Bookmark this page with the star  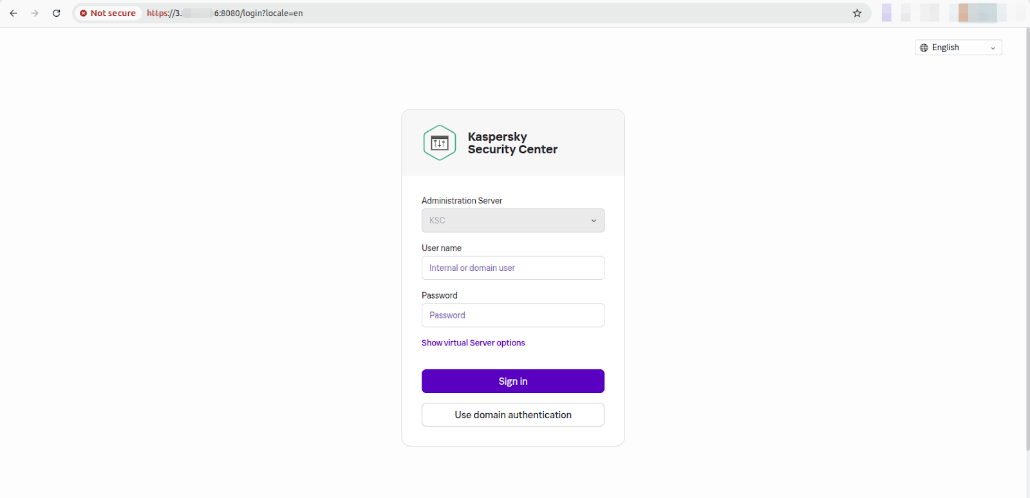coord(857,13)
